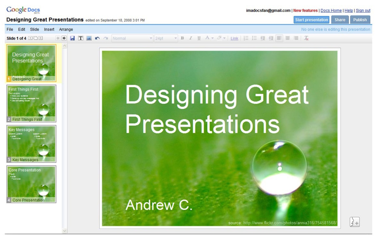This screenshot has width=377, height=240.
Task: Toggle italic formatting
Action: coord(191,38)
